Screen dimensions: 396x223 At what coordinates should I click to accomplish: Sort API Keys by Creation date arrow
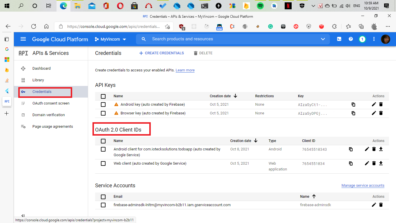pyautogui.click(x=235, y=96)
